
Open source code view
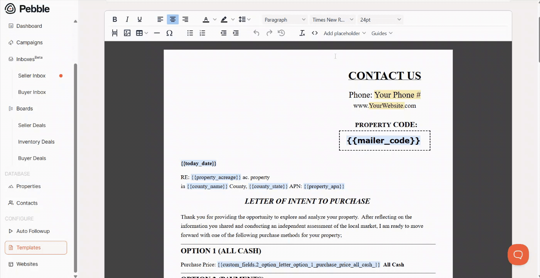coord(315,33)
